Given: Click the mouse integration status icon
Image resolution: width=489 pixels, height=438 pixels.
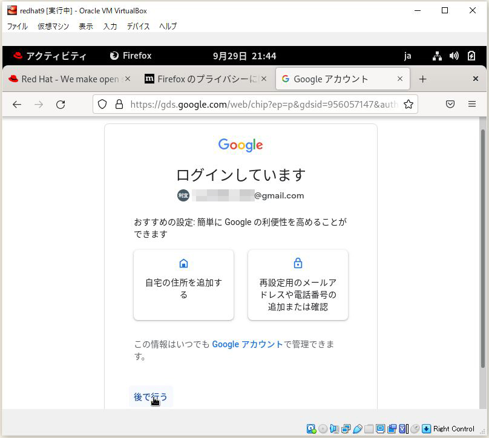Looking at the screenshot, I should click(x=415, y=429).
